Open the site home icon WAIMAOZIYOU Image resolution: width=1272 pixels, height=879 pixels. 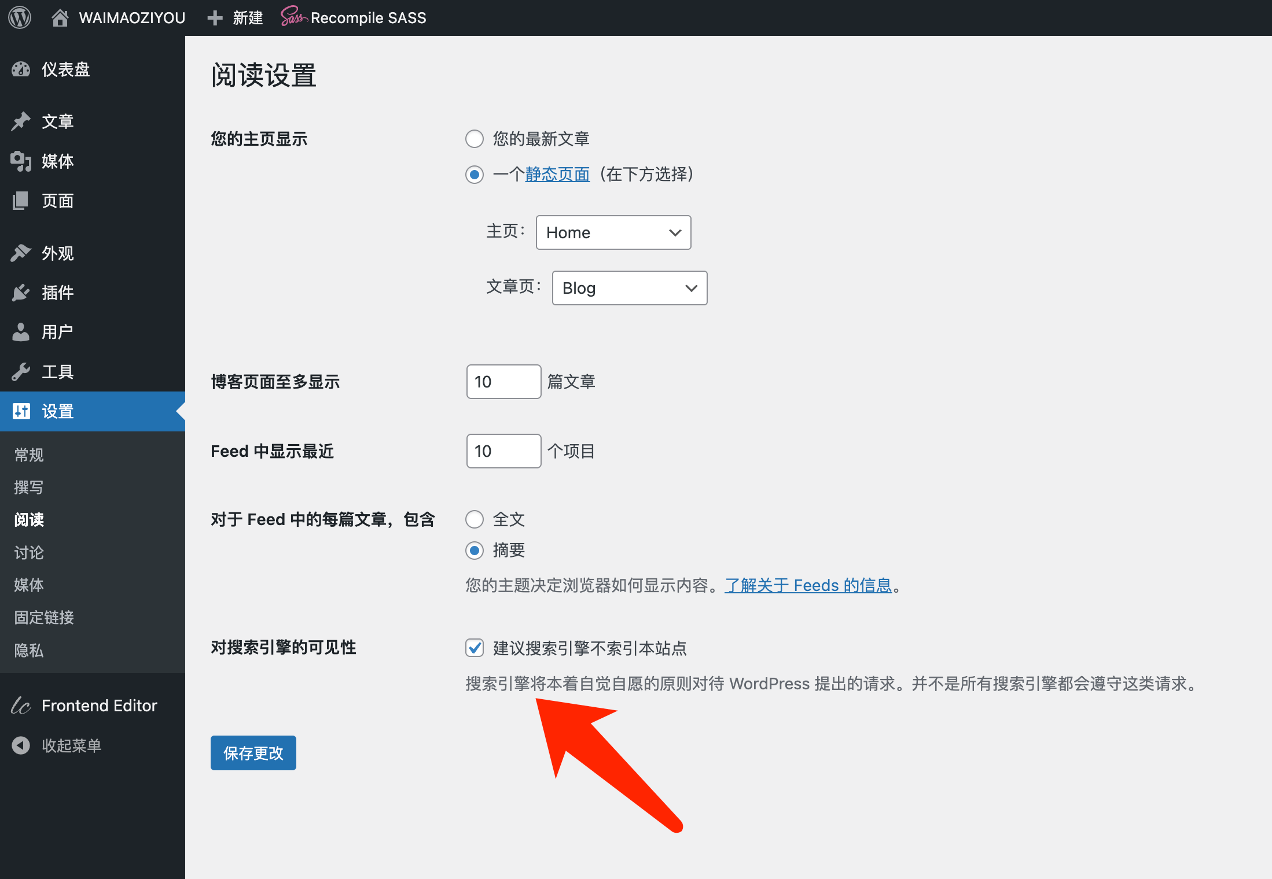(60, 17)
